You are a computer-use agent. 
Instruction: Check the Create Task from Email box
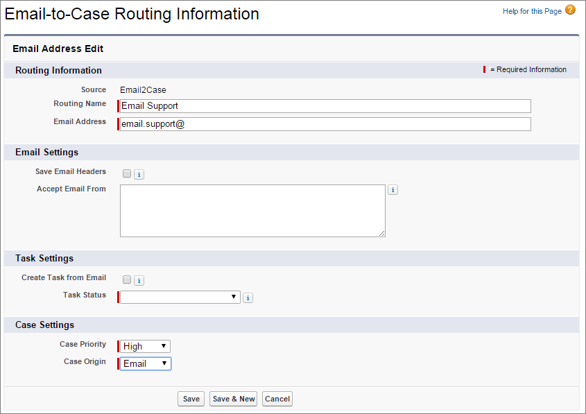click(126, 279)
